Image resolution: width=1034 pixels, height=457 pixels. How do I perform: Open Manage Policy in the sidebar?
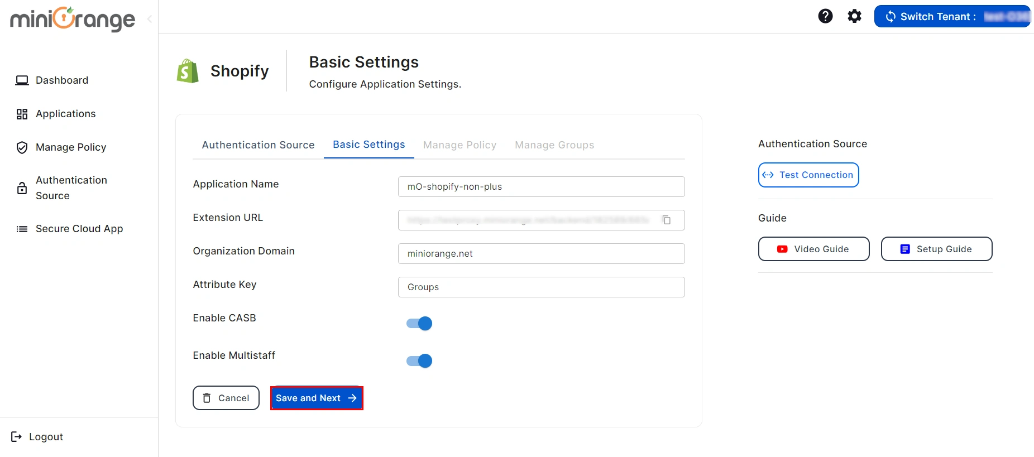pyautogui.click(x=71, y=147)
